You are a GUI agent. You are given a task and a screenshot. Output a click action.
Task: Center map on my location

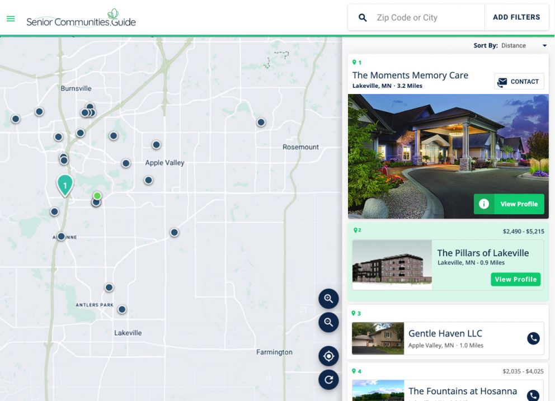click(x=328, y=356)
